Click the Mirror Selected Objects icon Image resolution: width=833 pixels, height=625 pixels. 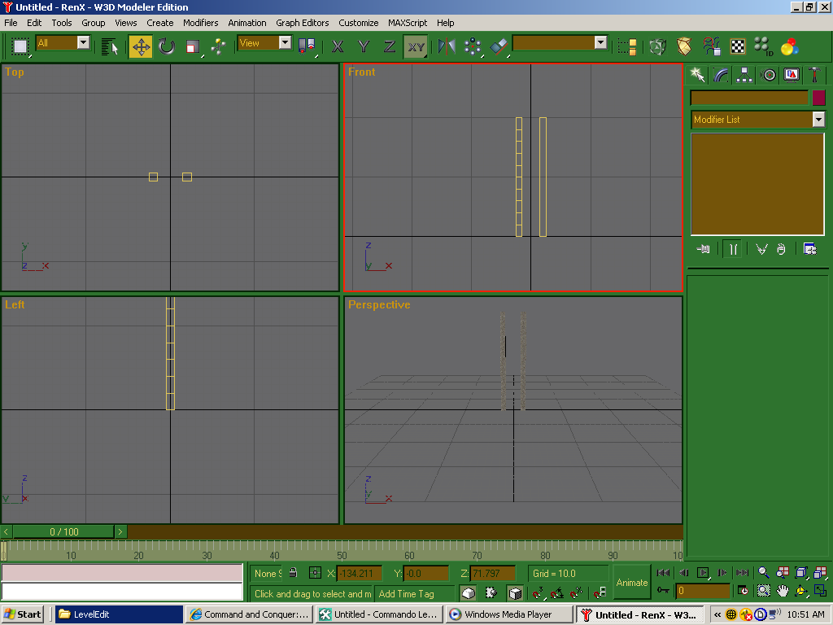coord(447,46)
